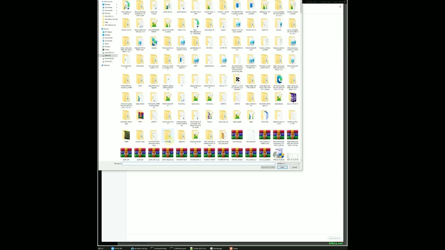
Task: Select the edge_installer-main folder
Action: coord(251,100)
